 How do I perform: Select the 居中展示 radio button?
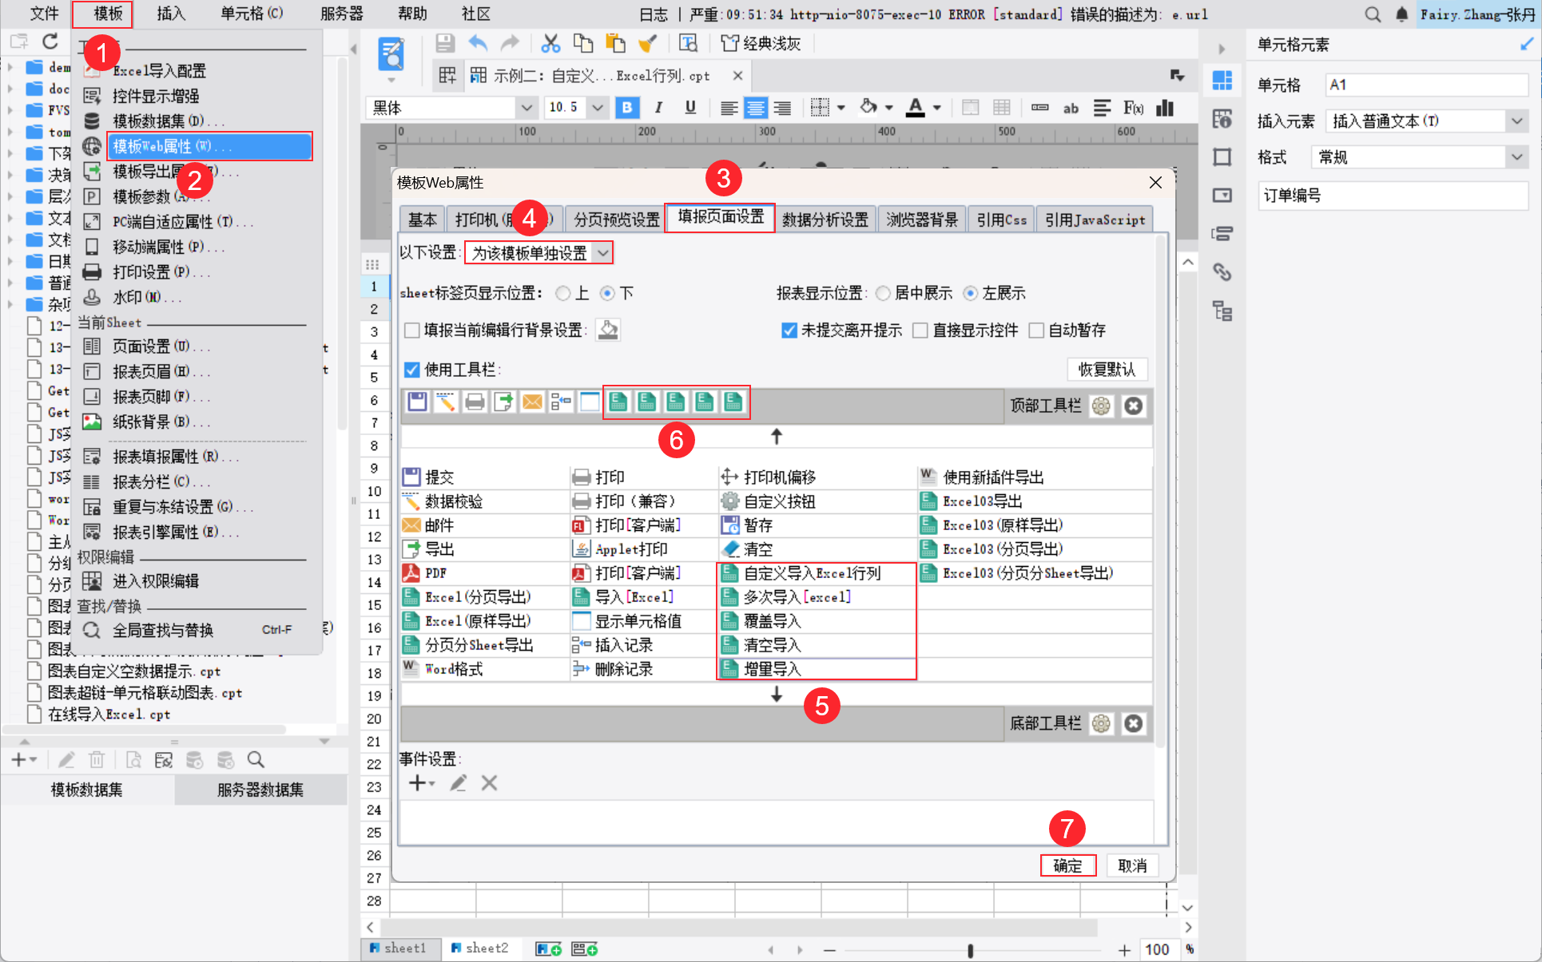tap(883, 294)
